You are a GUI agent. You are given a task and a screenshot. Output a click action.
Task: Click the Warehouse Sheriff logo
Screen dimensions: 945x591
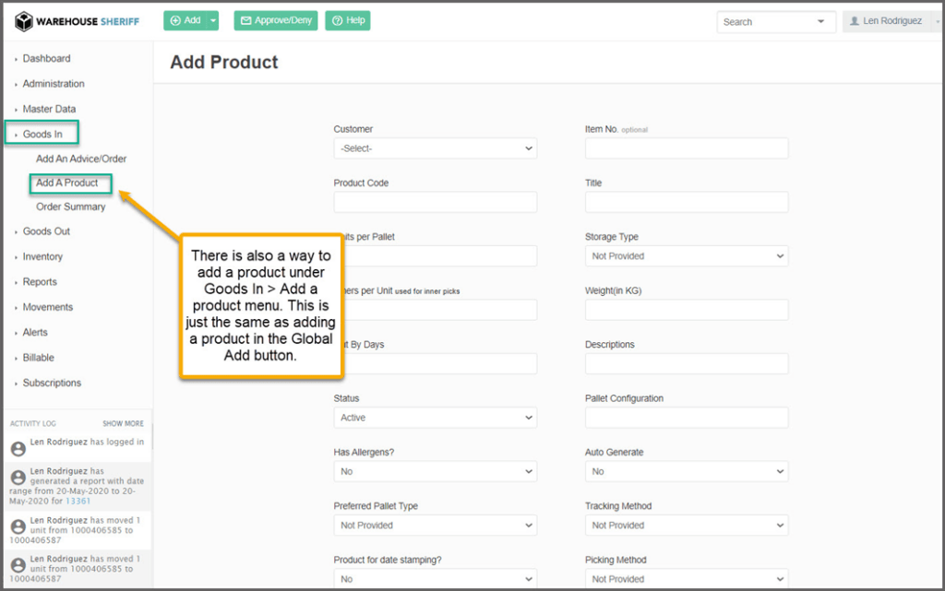click(x=78, y=21)
